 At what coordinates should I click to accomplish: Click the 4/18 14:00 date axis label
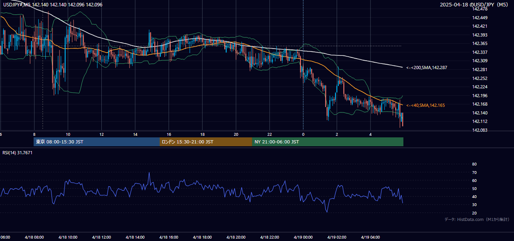tap(135, 237)
